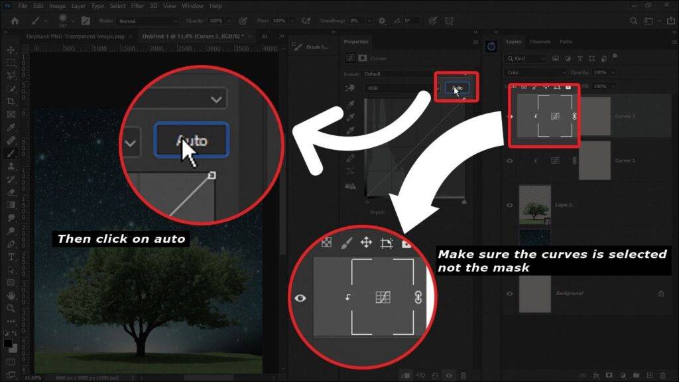Image resolution: width=679 pixels, height=382 pixels.
Task: Open the brush settings panel toggle icon
Action: (x=86, y=21)
